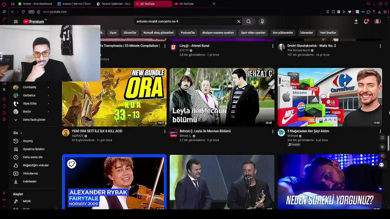Go back with browser back arrow
Viewport: 390px width, 219px height.
tap(12, 12)
